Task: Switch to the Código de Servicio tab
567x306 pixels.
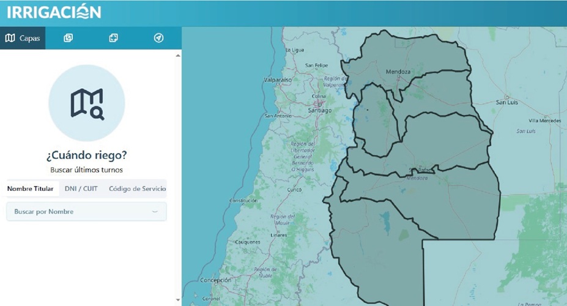Action: [x=137, y=188]
